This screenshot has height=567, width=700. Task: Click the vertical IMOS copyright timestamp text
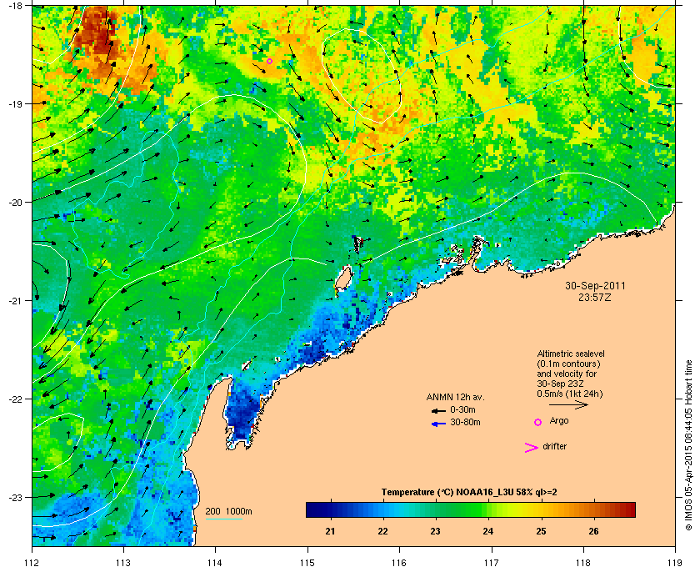pos(688,444)
